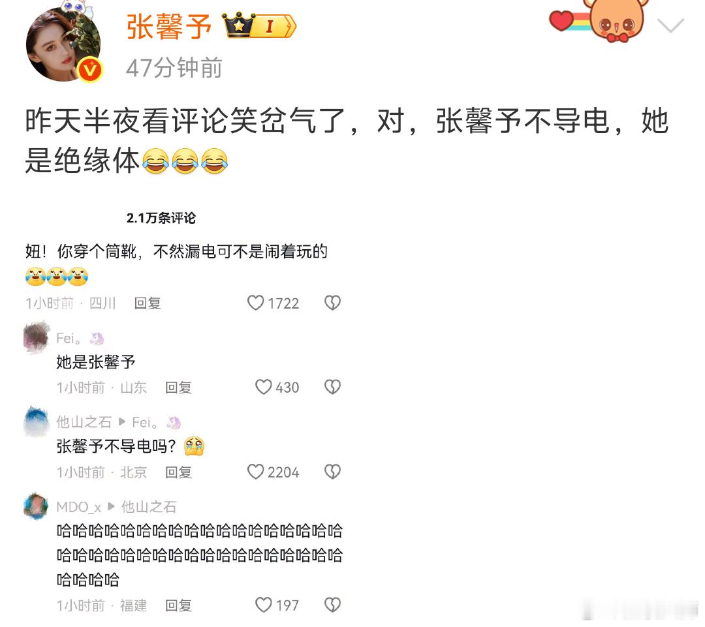The width and height of the screenshot is (705, 627).
Task: Tap the heart rainbow bear sticker
Action: [599, 20]
